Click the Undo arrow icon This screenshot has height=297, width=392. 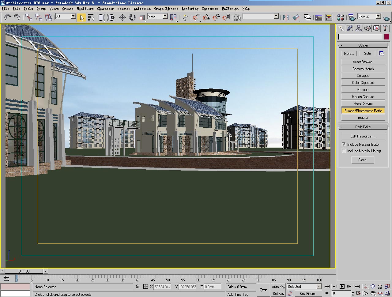pyautogui.click(x=7, y=17)
